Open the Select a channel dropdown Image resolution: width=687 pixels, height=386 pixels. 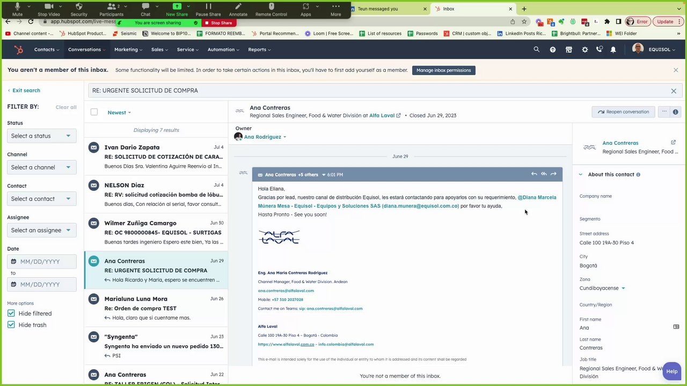[42, 167]
